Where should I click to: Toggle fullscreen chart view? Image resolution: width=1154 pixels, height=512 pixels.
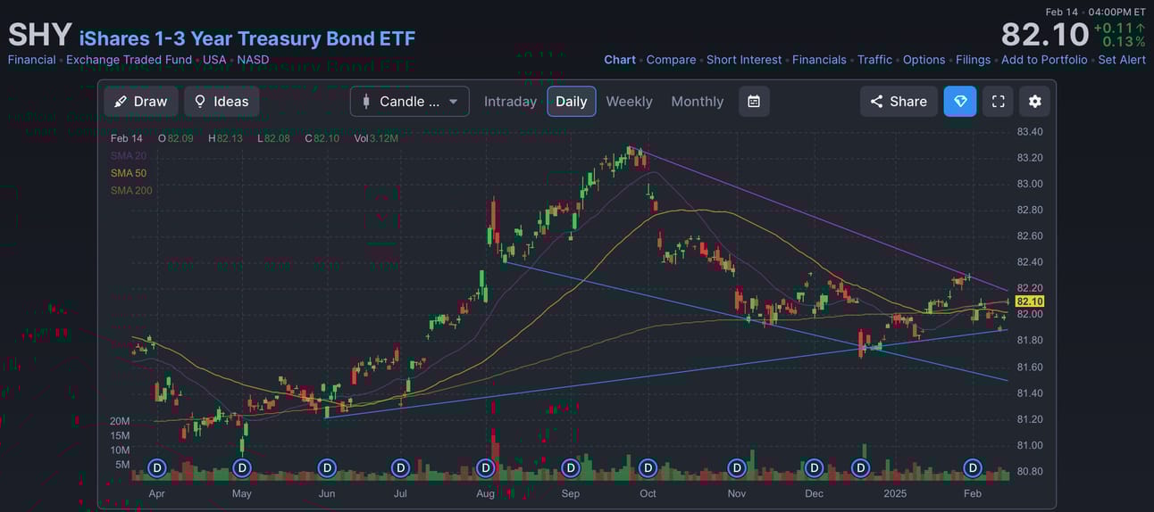click(999, 102)
